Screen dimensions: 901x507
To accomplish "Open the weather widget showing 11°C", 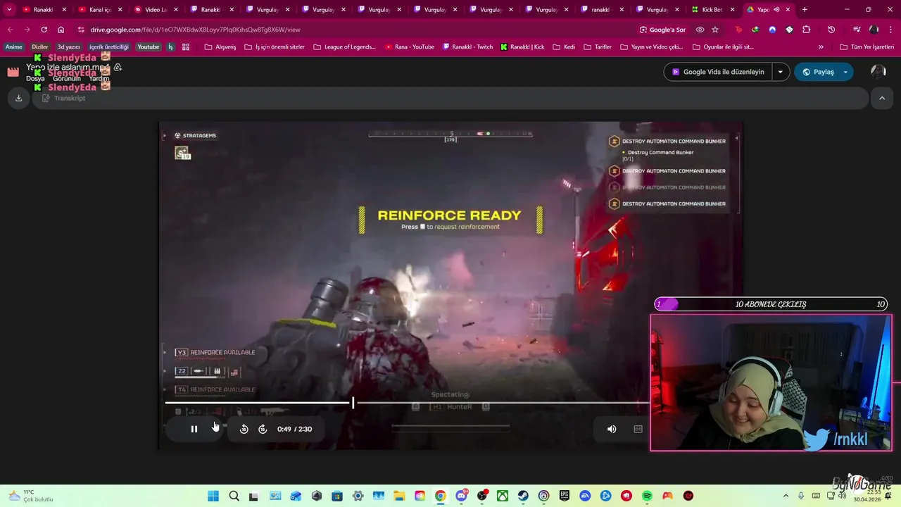I will (30, 496).
